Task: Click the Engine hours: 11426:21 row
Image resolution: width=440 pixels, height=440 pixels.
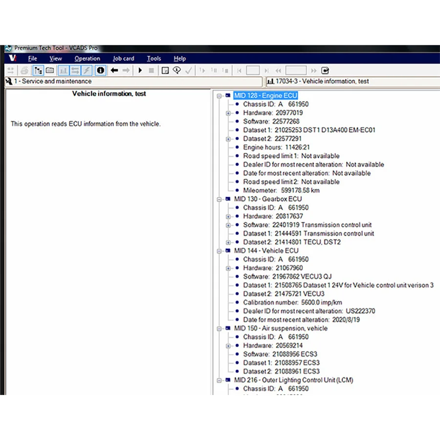Action: click(x=276, y=147)
